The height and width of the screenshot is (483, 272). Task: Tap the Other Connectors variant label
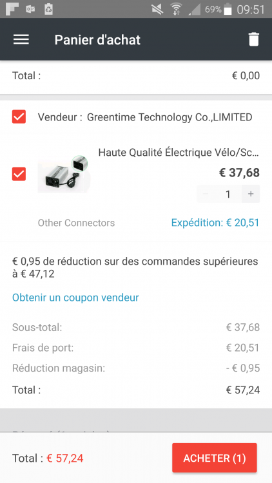click(x=76, y=223)
